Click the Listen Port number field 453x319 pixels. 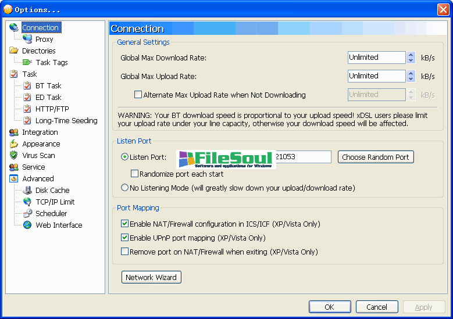[x=302, y=157]
